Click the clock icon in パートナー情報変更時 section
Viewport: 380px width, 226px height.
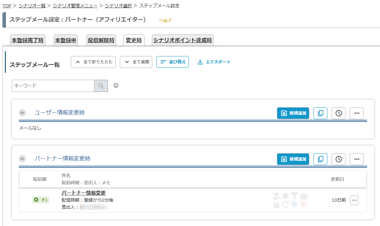tap(339, 159)
